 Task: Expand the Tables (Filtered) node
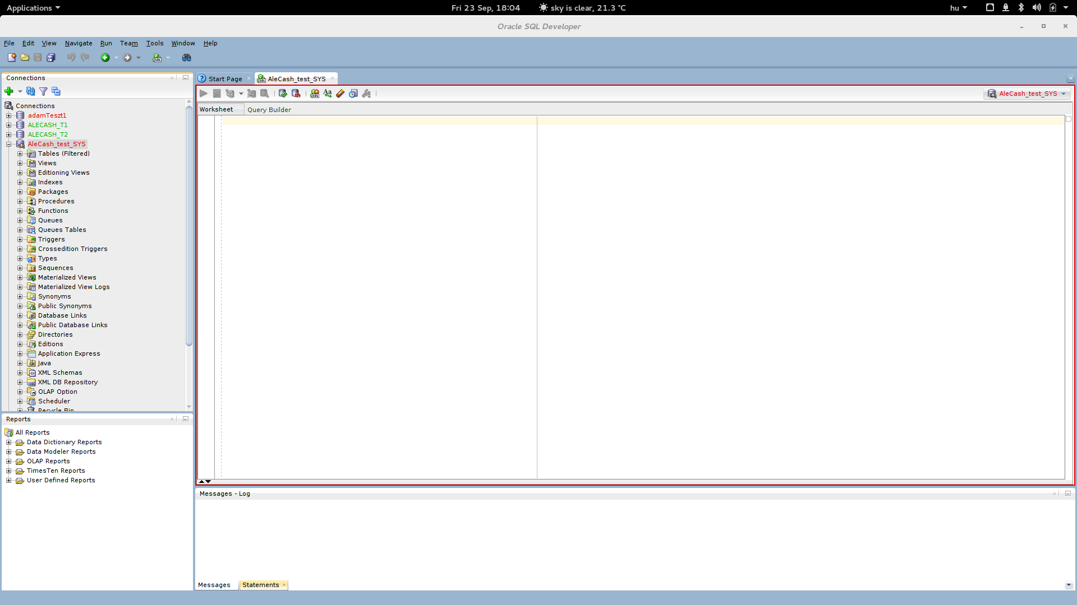[x=20, y=154]
